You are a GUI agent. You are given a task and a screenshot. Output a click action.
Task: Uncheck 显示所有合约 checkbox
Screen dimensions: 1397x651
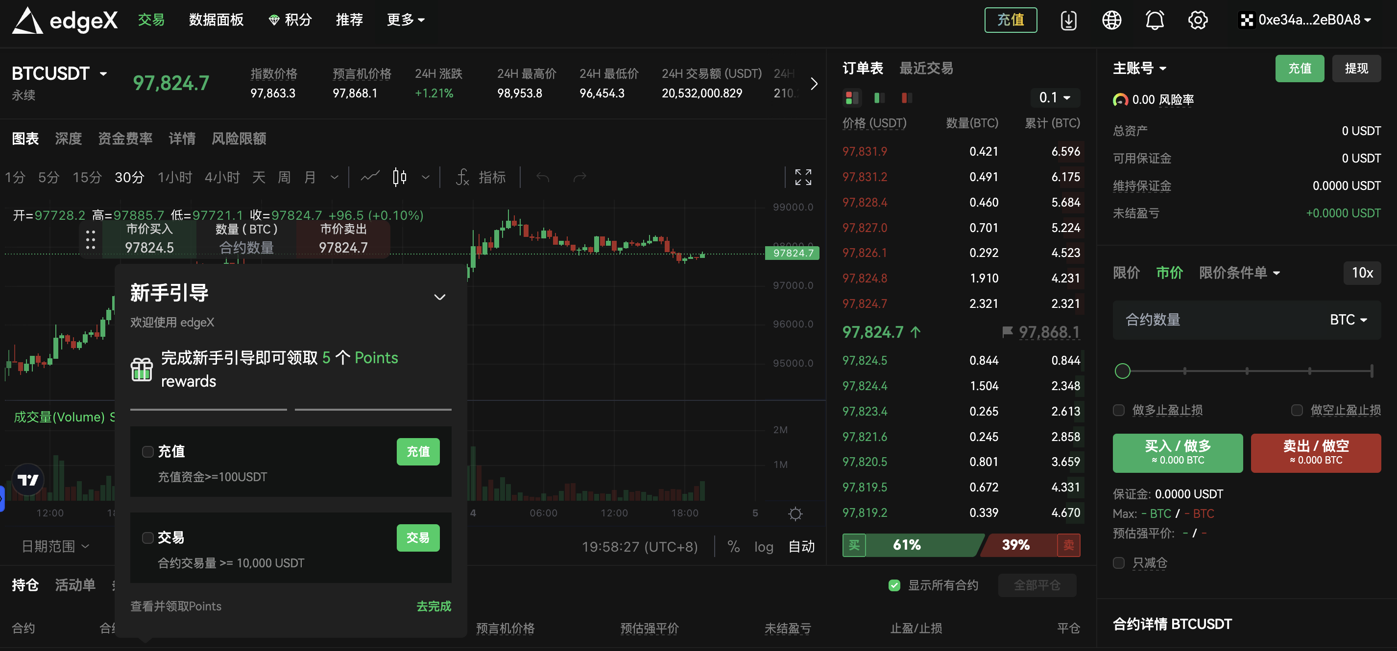click(894, 585)
